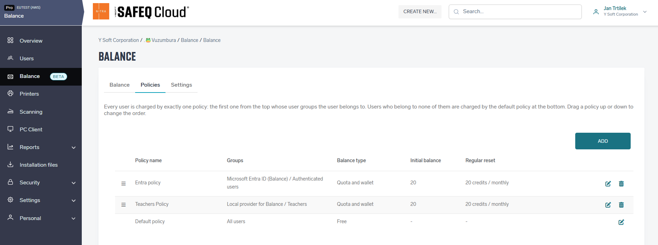Click the 'Default policy' name text
658x245 pixels.
coord(150,221)
